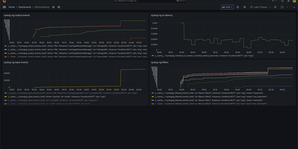The height and width of the screenshot is (149, 298).
Task: Open the plus new-item menu in the top bar
Action: pos(274,1)
